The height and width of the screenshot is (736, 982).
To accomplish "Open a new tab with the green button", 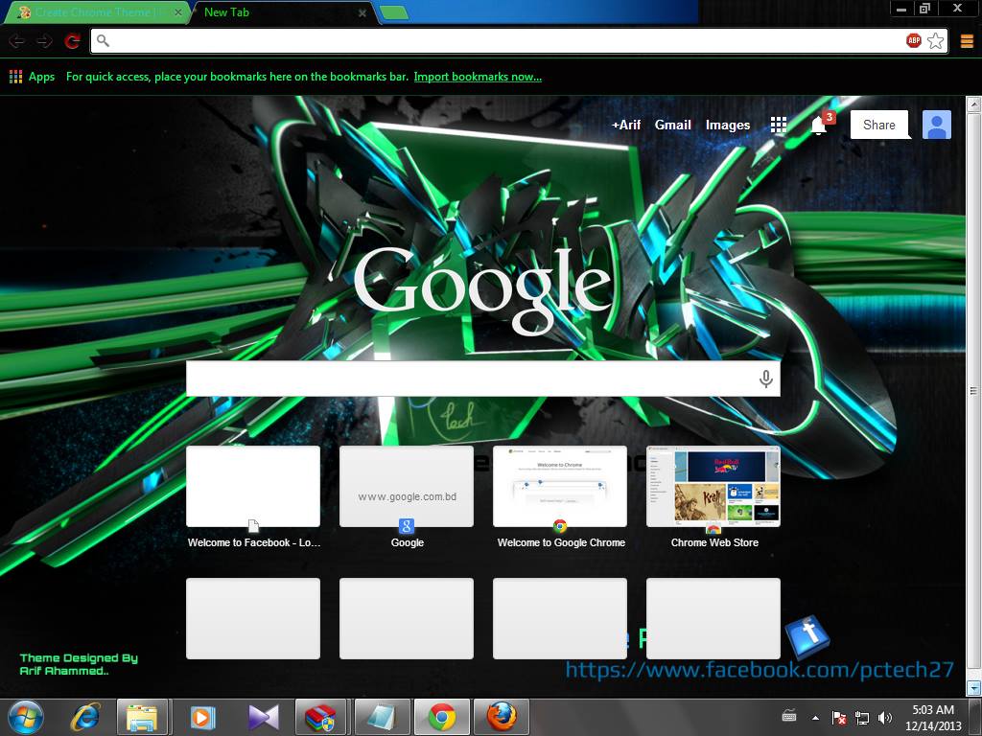I will (394, 11).
